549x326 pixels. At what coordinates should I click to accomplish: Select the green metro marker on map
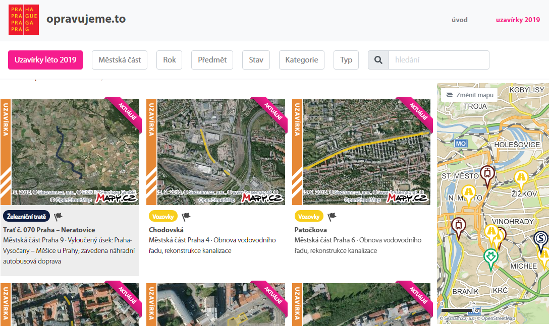[x=491, y=259]
